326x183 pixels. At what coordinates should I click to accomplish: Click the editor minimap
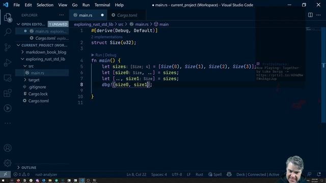pos(313,30)
